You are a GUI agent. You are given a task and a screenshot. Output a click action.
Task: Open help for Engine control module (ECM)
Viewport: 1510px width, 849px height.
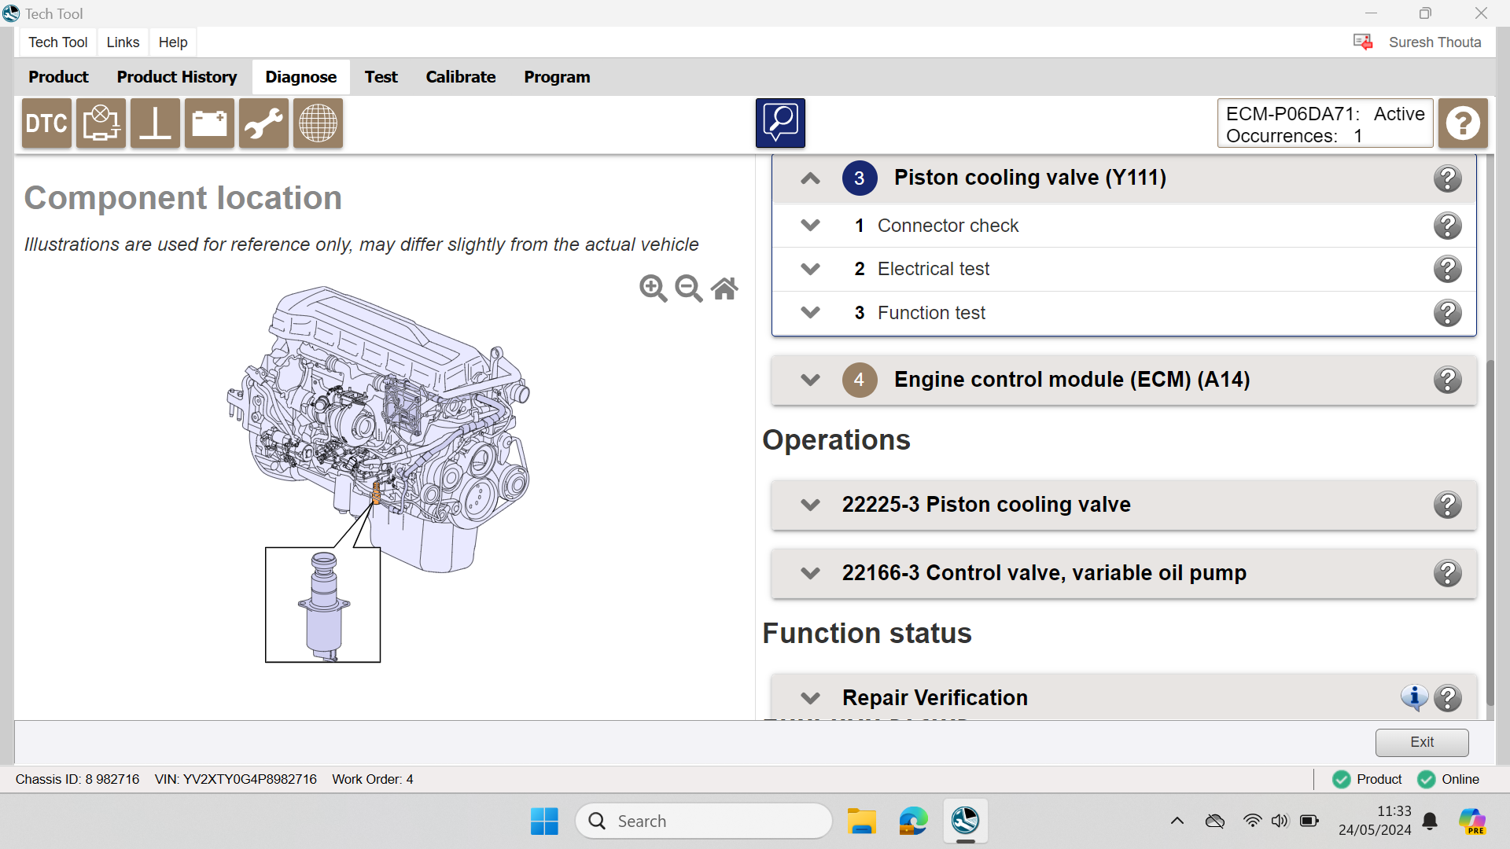[1447, 380]
